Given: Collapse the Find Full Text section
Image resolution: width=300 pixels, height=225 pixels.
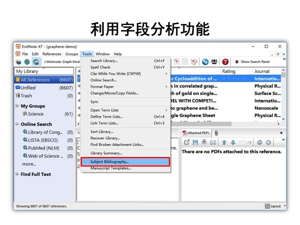Looking at the screenshot, I should pos(17,174).
